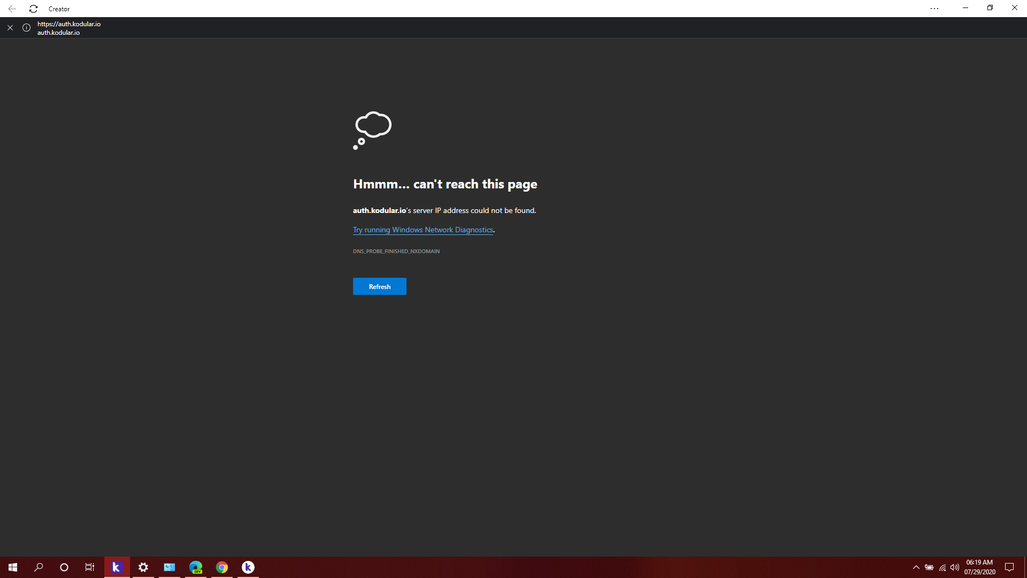Screen dimensions: 1027x578
Task: Open the round white Kodular taskbar icon
Action: 248,567
